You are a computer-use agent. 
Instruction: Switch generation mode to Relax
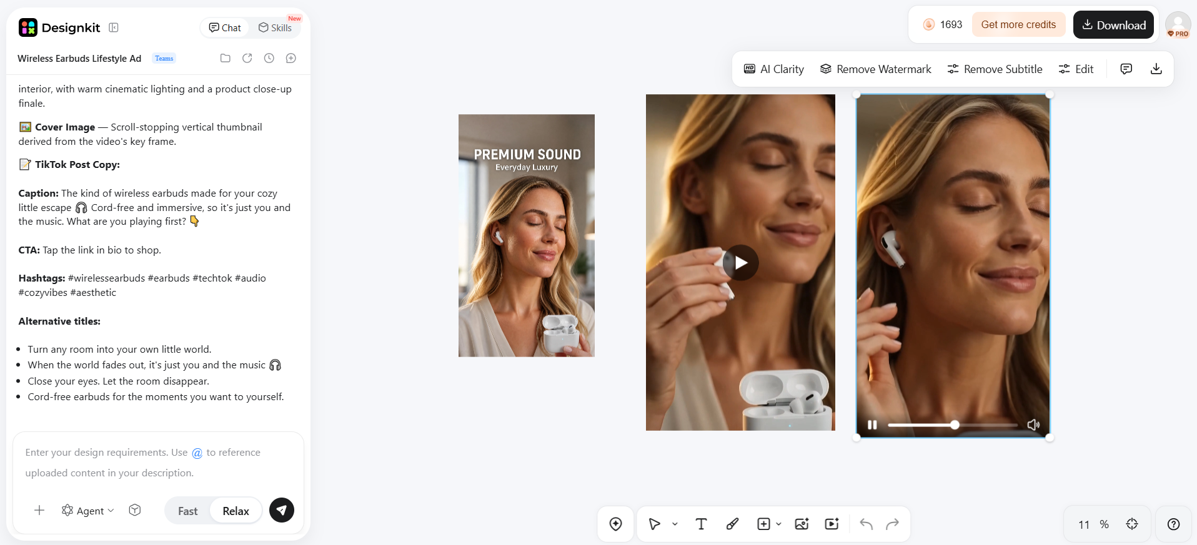tap(236, 511)
